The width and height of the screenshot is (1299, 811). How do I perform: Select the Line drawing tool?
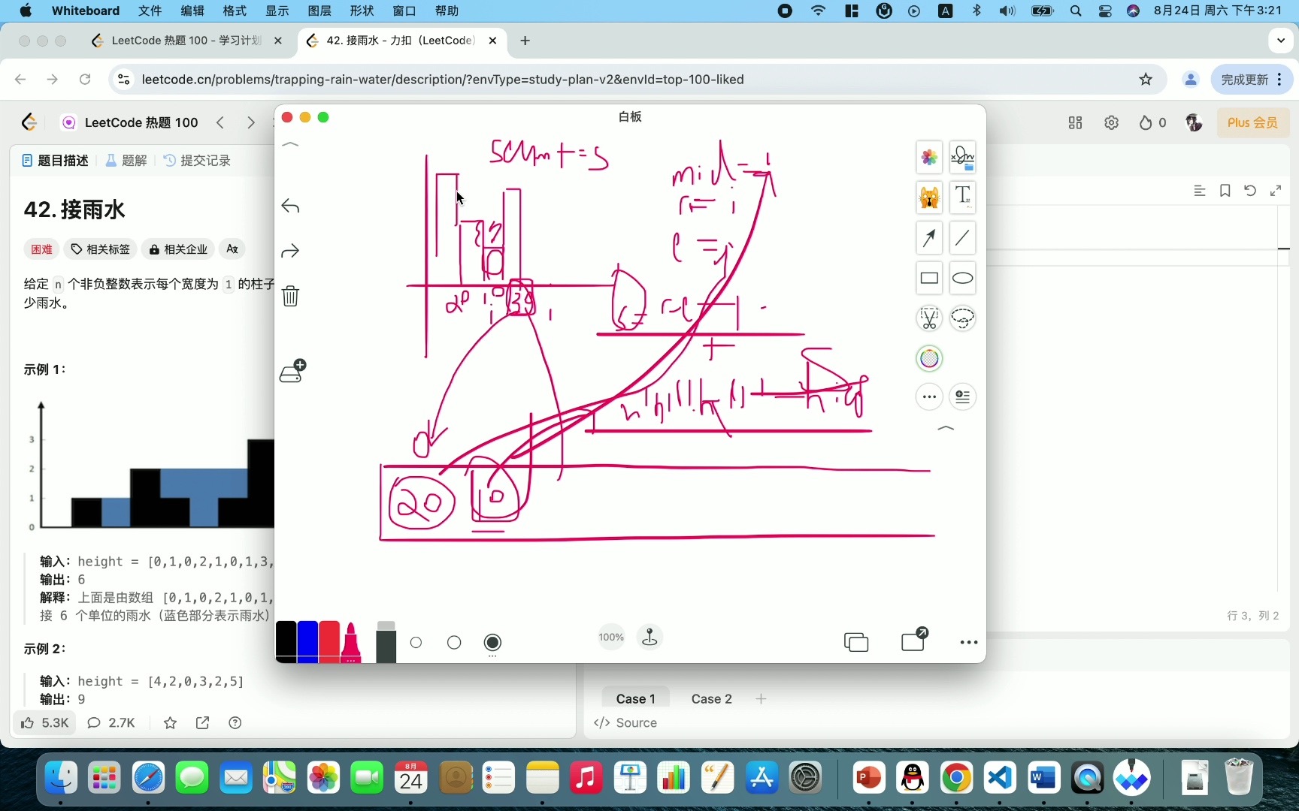tap(963, 238)
